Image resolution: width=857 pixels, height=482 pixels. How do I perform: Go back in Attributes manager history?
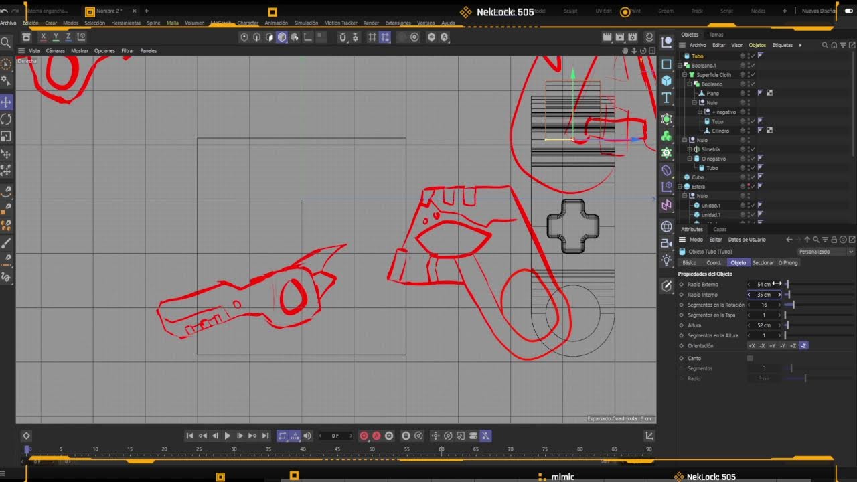789,240
